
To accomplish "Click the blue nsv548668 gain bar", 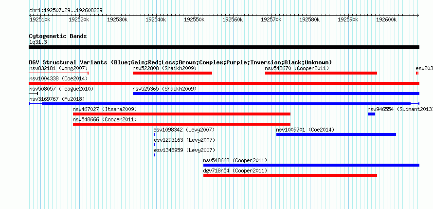I will 311,165.
